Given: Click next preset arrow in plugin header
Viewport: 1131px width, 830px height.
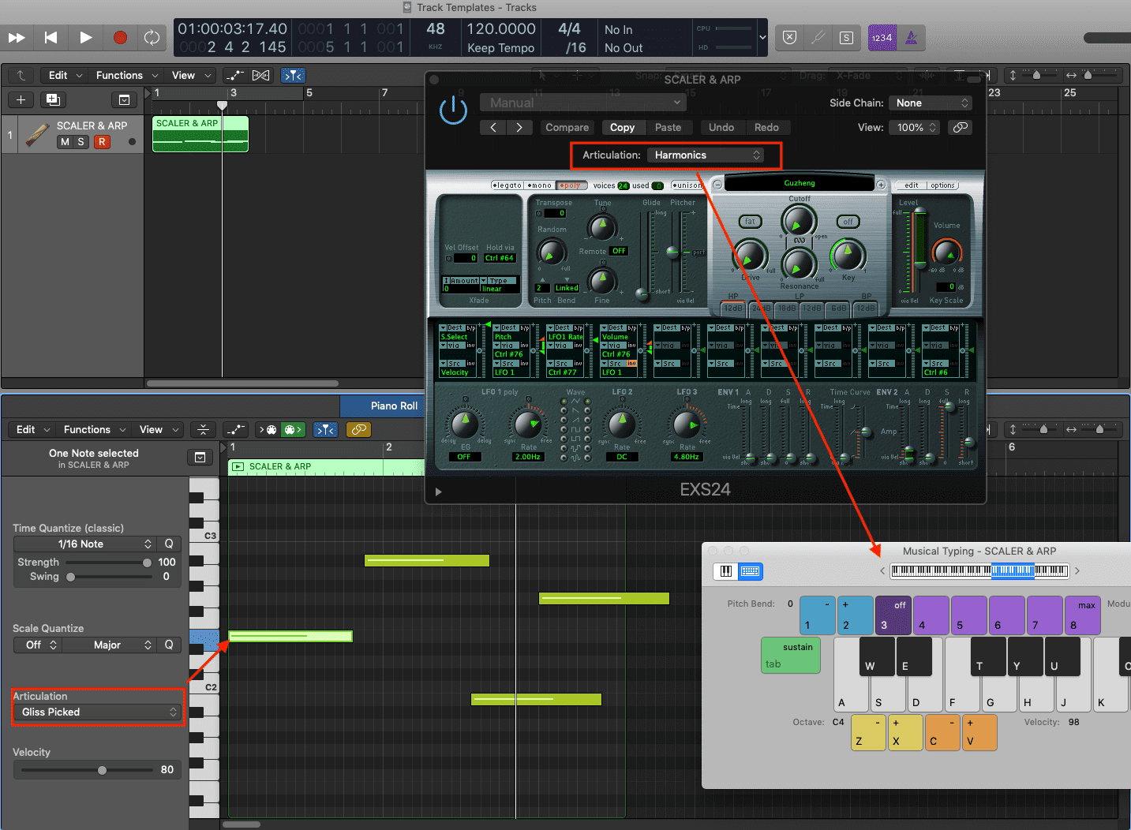Looking at the screenshot, I should tap(519, 127).
